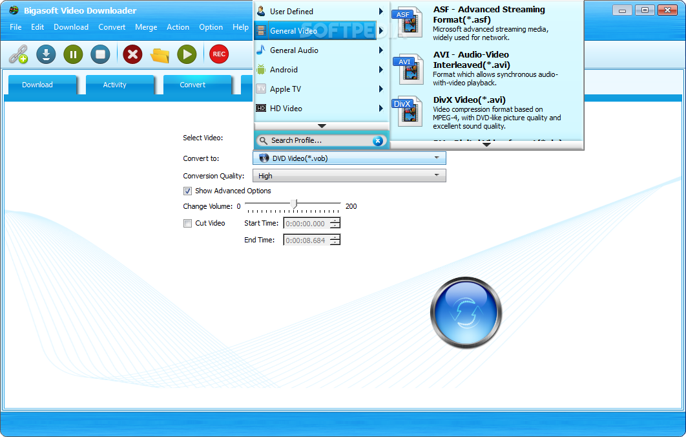Open the Merge menu
The width and height of the screenshot is (686, 437).
(x=146, y=27)
